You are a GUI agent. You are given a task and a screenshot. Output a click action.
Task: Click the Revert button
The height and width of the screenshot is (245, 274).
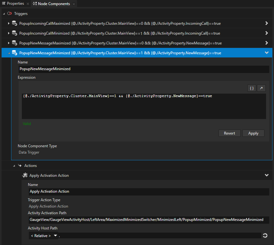[229, 133]
